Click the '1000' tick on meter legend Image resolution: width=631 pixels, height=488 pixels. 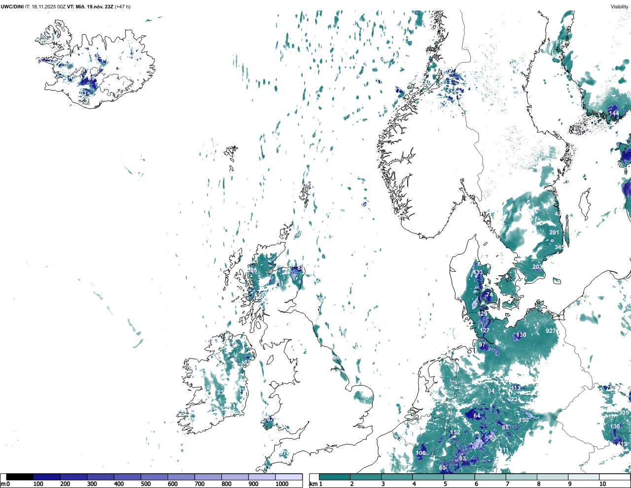pos(282,484)
